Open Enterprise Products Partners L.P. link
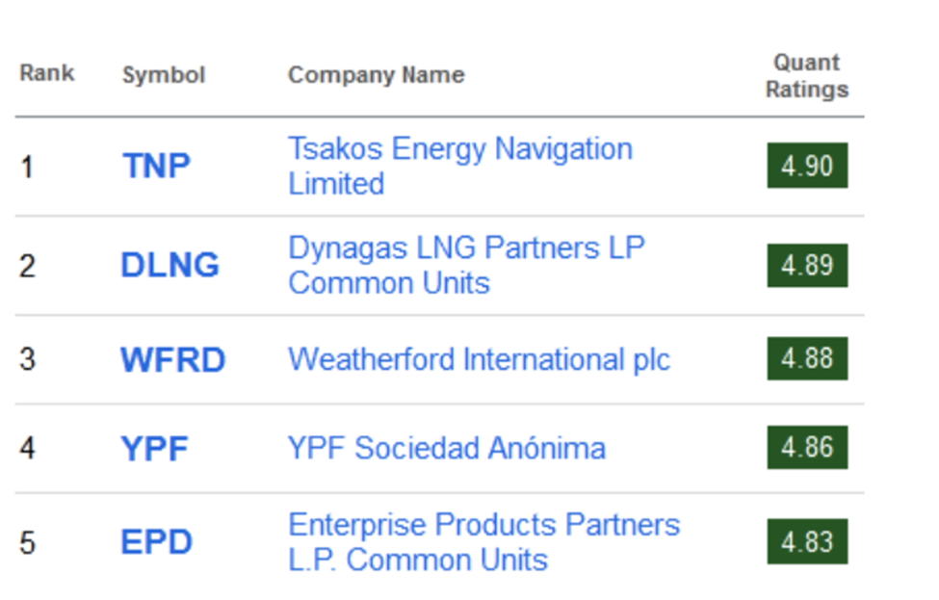The height and width of the screenshot is (600, 939). click(483, 542)
